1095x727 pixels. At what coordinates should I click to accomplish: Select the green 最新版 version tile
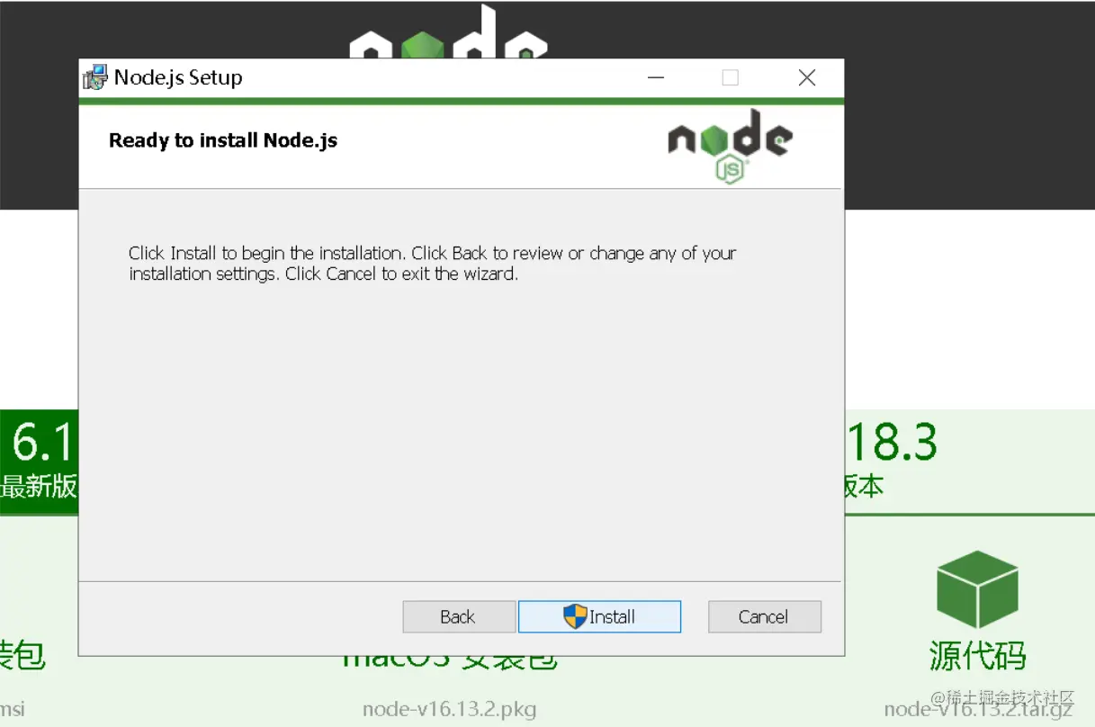click(39, 462)
